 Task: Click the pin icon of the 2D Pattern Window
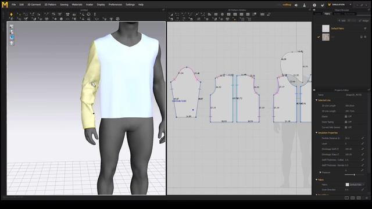tap(310, 10)
